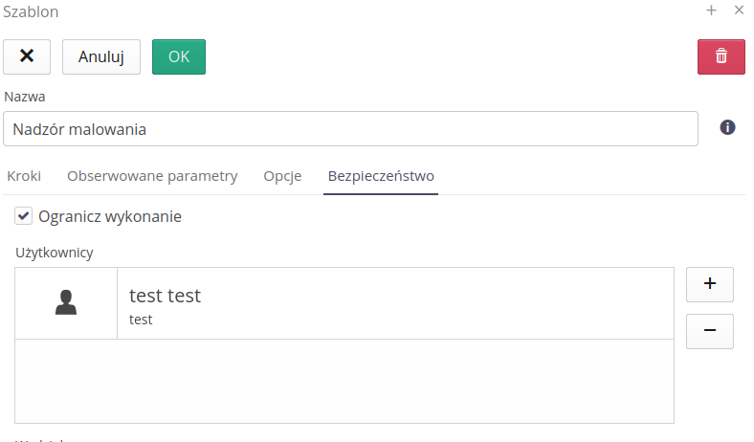Close the Szablon panel
Screen dimensions: 754x442
tap(739, 11)
